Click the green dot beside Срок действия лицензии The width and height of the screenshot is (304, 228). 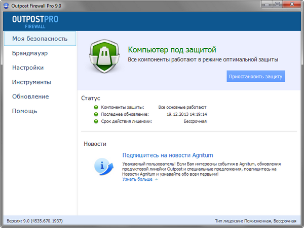coord(95,121)
